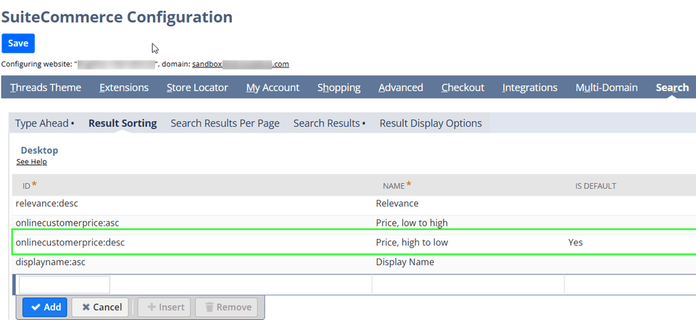This screenshot has height=320, width=696.
Task: Click the blue Save button
Action: pyautogui.click(x=18, y=43)
